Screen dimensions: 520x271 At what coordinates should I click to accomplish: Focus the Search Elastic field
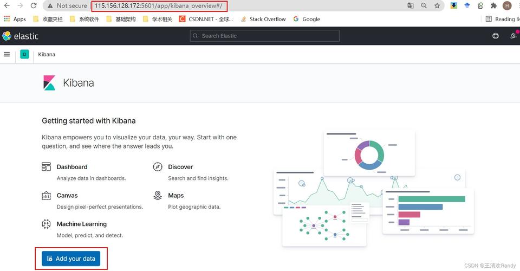pyautogui.click(x=264, y=36)
